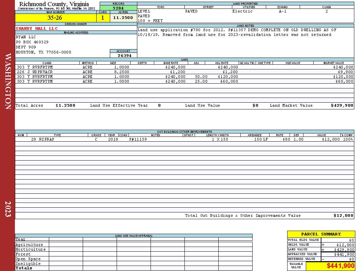Click outbuilding dimensions 1 X 150
The height and width of the screenshot is (271, 356).
[x=220, y=139]
